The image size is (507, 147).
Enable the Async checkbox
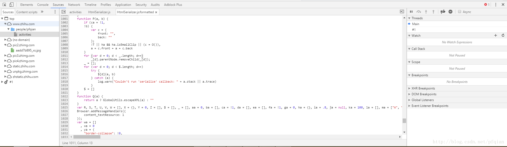click(x=459, y=12)
